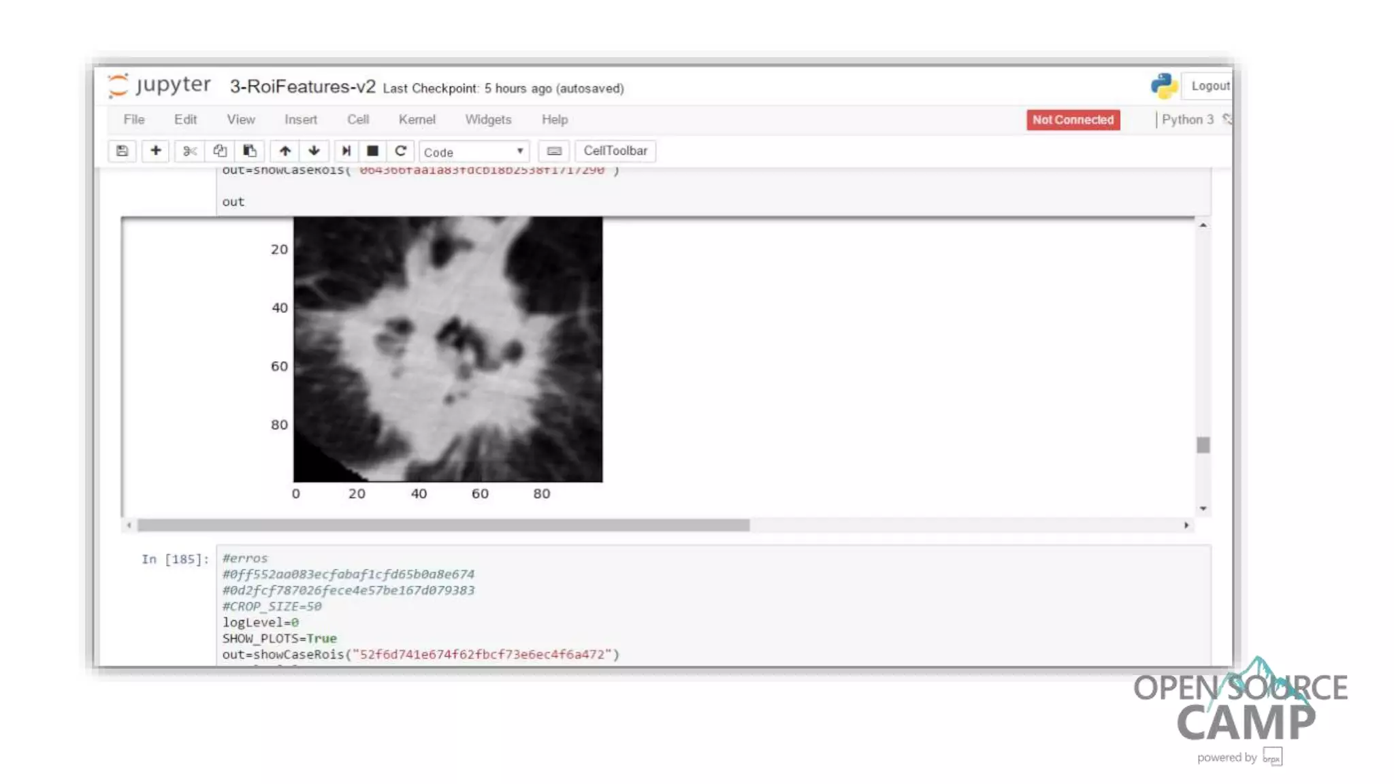
Task: Open the cell type Code dropdown
Action: 474,152
